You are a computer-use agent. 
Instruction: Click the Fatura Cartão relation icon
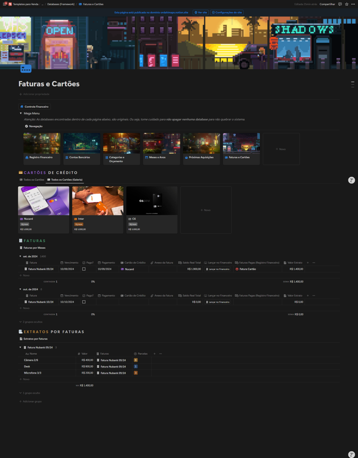click(237, 269)
